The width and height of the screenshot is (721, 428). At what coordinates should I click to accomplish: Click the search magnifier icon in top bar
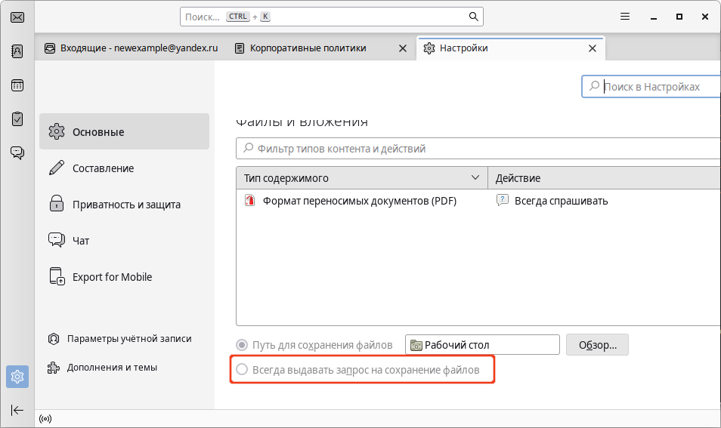(473, 17)
